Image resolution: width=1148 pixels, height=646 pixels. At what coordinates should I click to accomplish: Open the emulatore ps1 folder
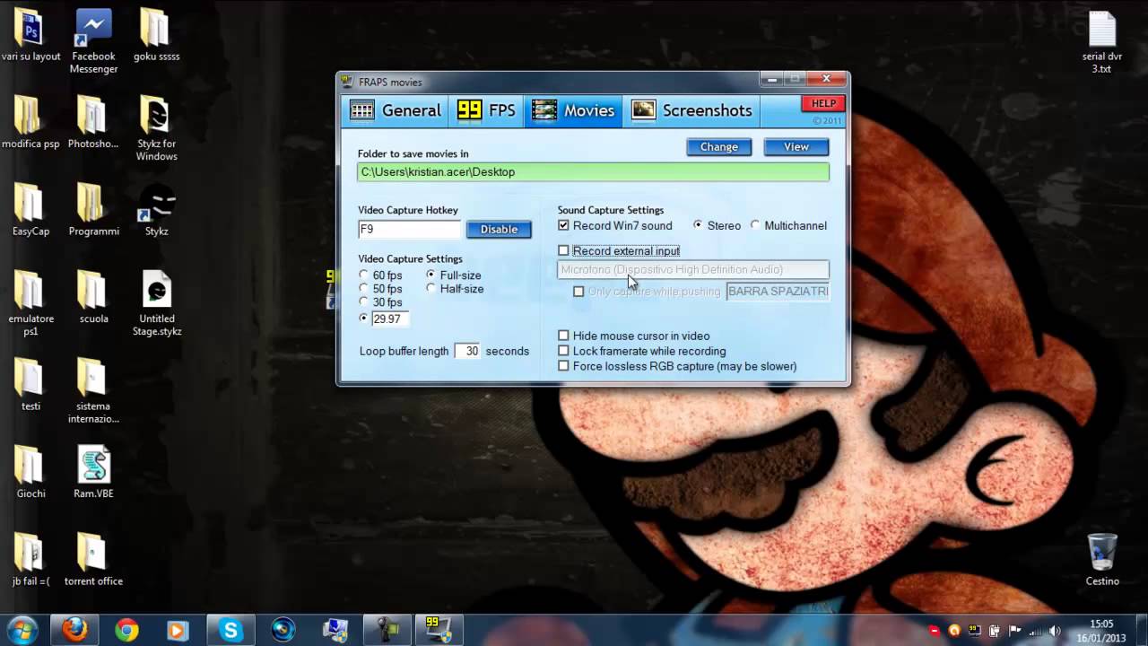pyautogui.click(x=30, y=304)
